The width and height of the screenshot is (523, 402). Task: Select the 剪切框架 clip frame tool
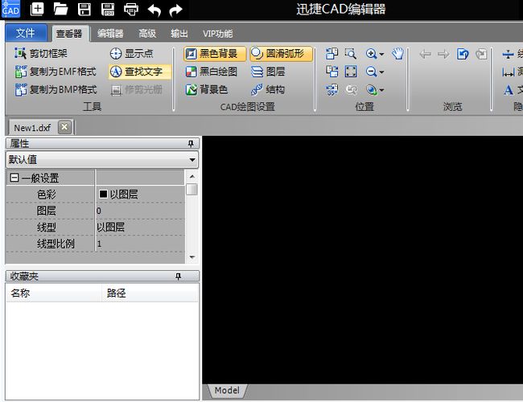41,53
